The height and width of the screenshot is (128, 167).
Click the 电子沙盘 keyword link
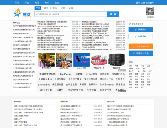tap(91, 90)
